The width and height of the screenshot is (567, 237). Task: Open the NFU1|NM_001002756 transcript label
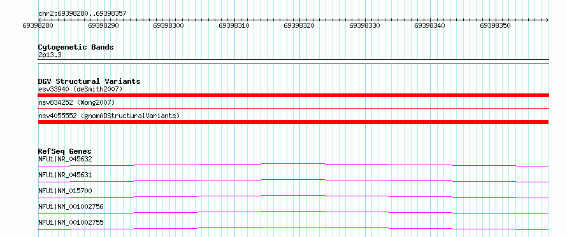[x=71, y=207]
